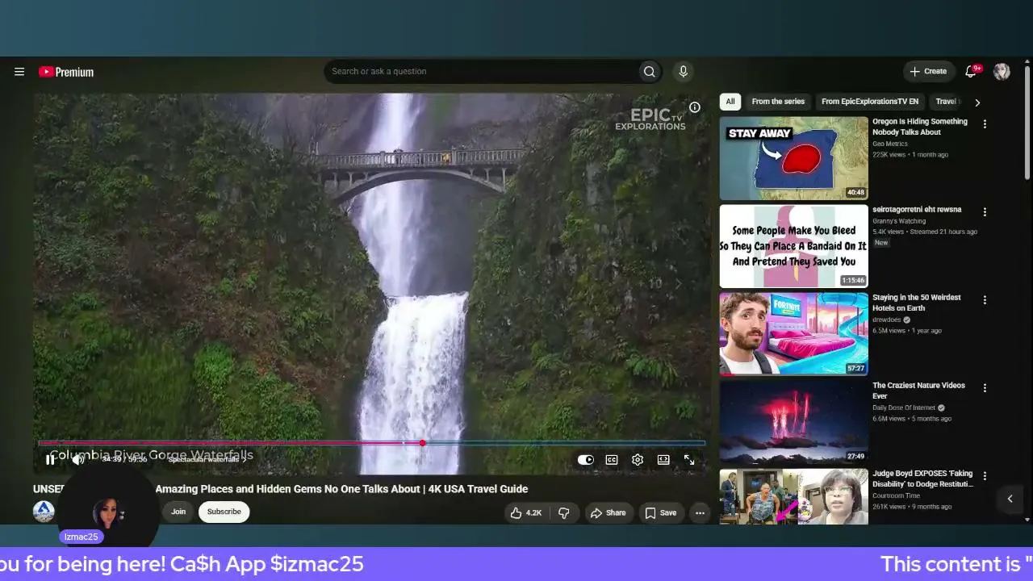Seek using the video progress bar scrubber

pyautogui.click(x=422, y=443)
